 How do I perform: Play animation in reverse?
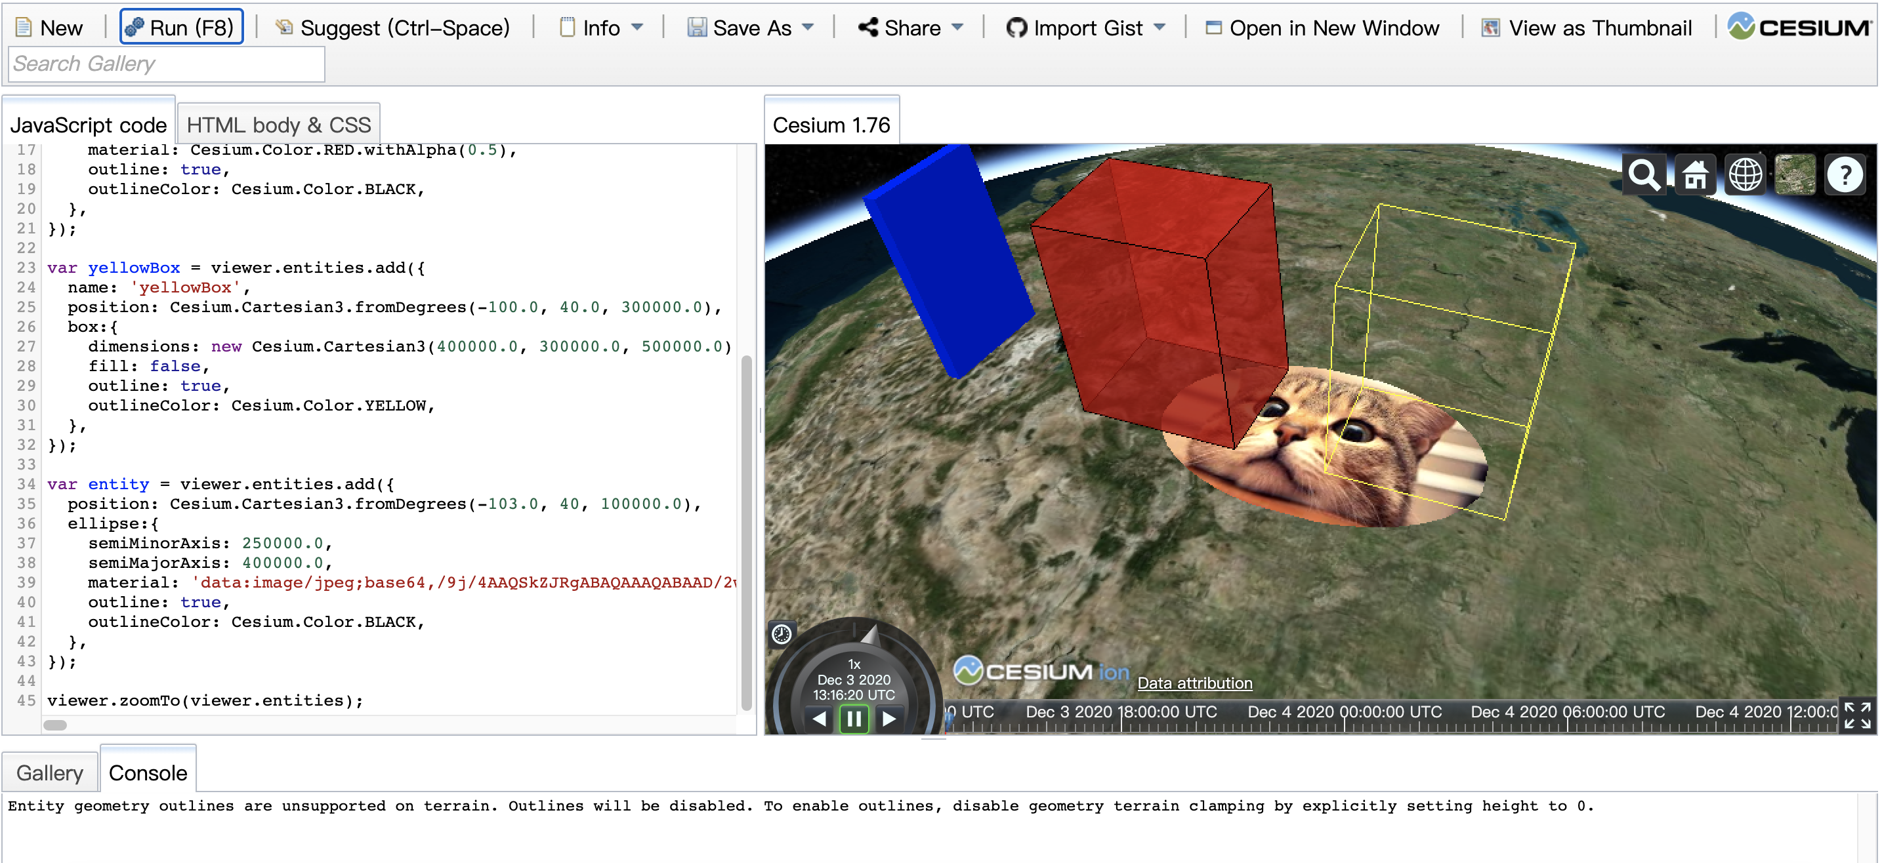click(x=819, y=719)
